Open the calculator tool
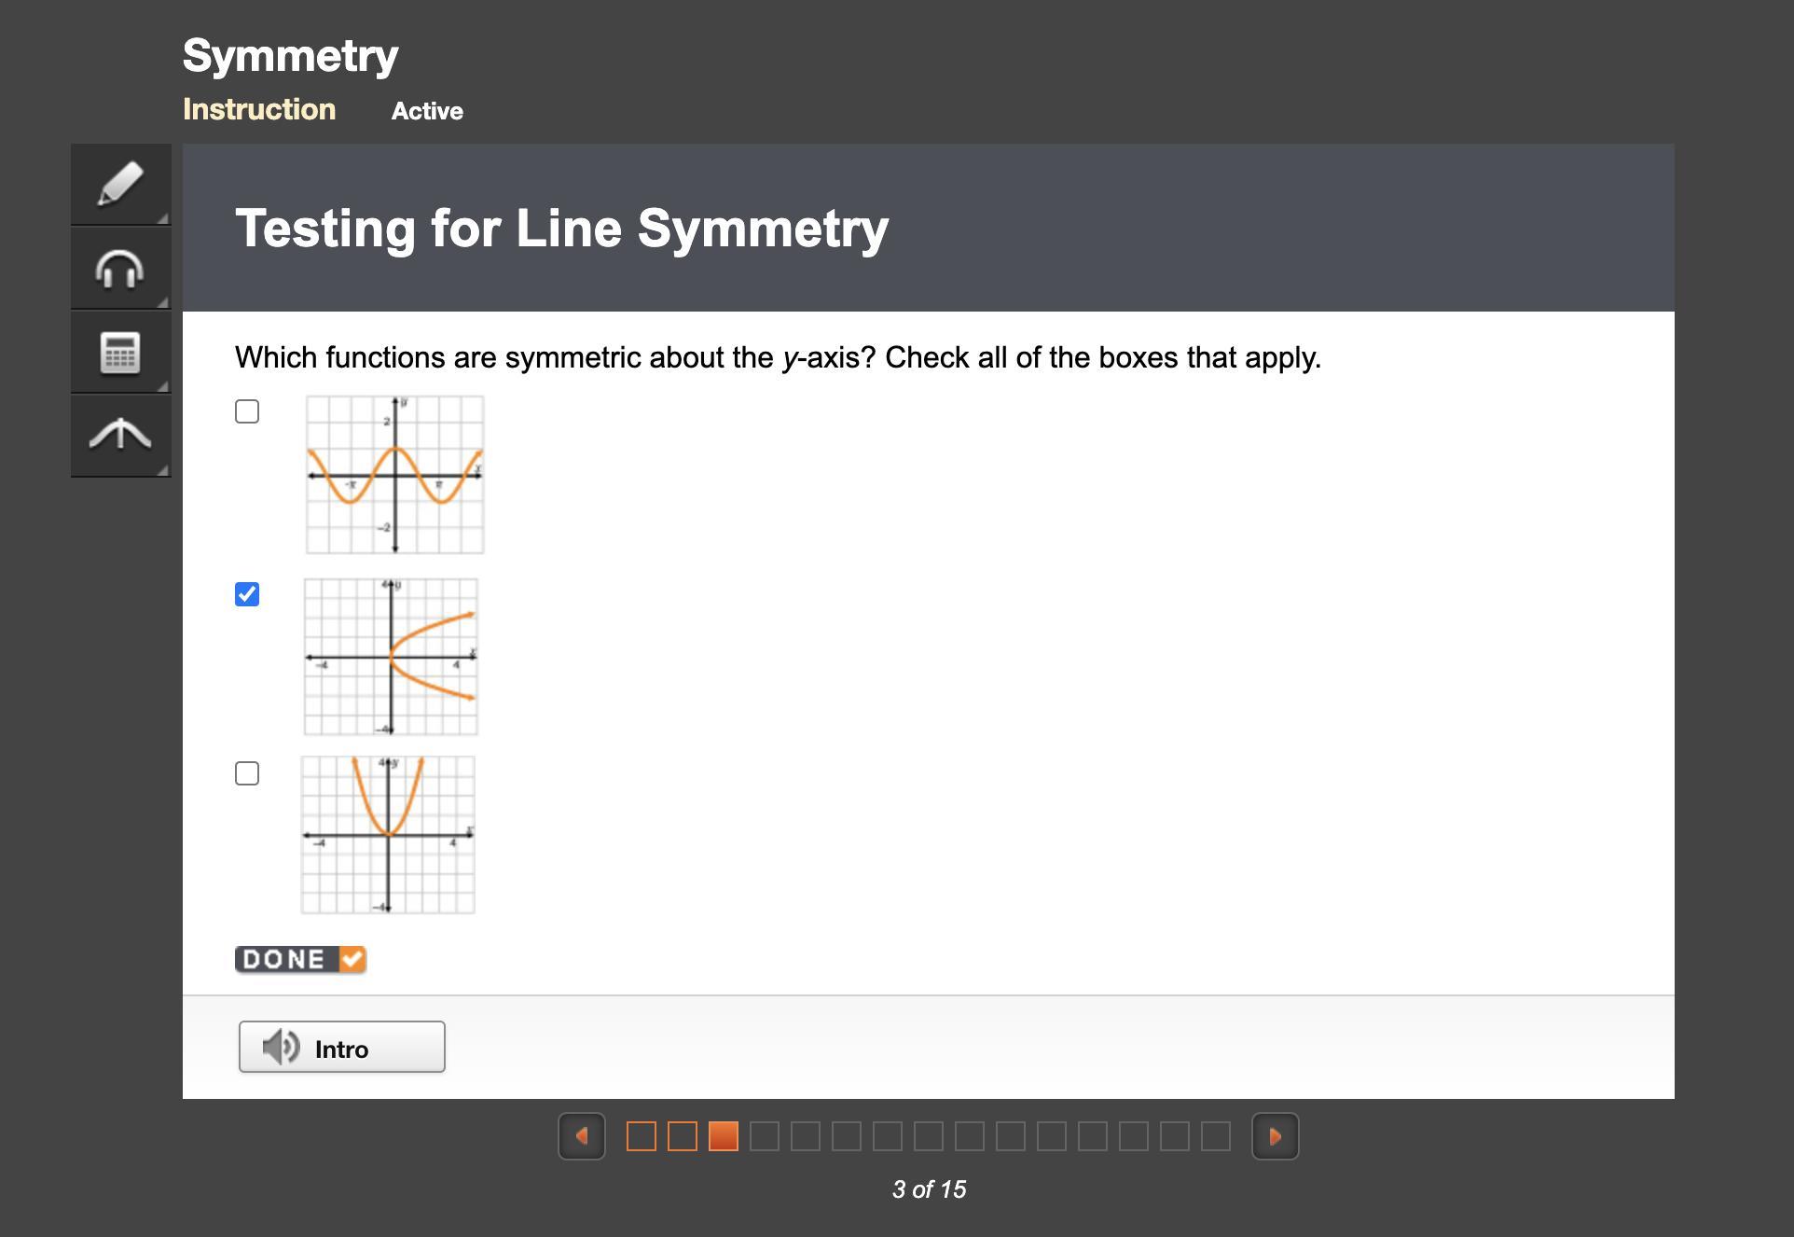Screen dimensions: 1794x1237 pyautogui.click(x=120, y=353)
